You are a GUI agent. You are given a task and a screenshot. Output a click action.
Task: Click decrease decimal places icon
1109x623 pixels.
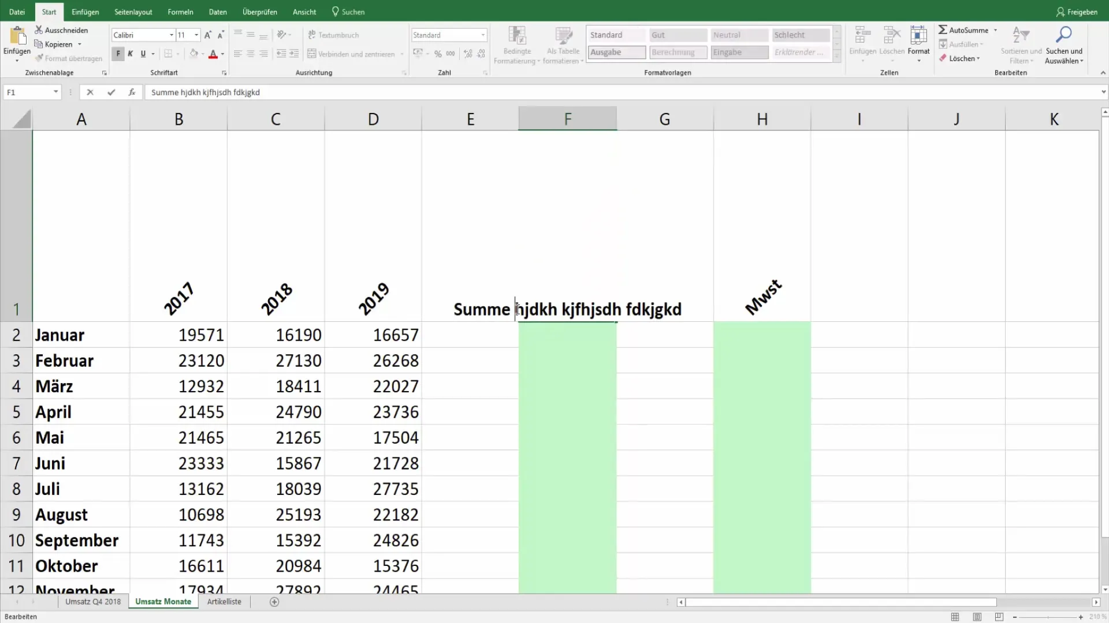481,54
